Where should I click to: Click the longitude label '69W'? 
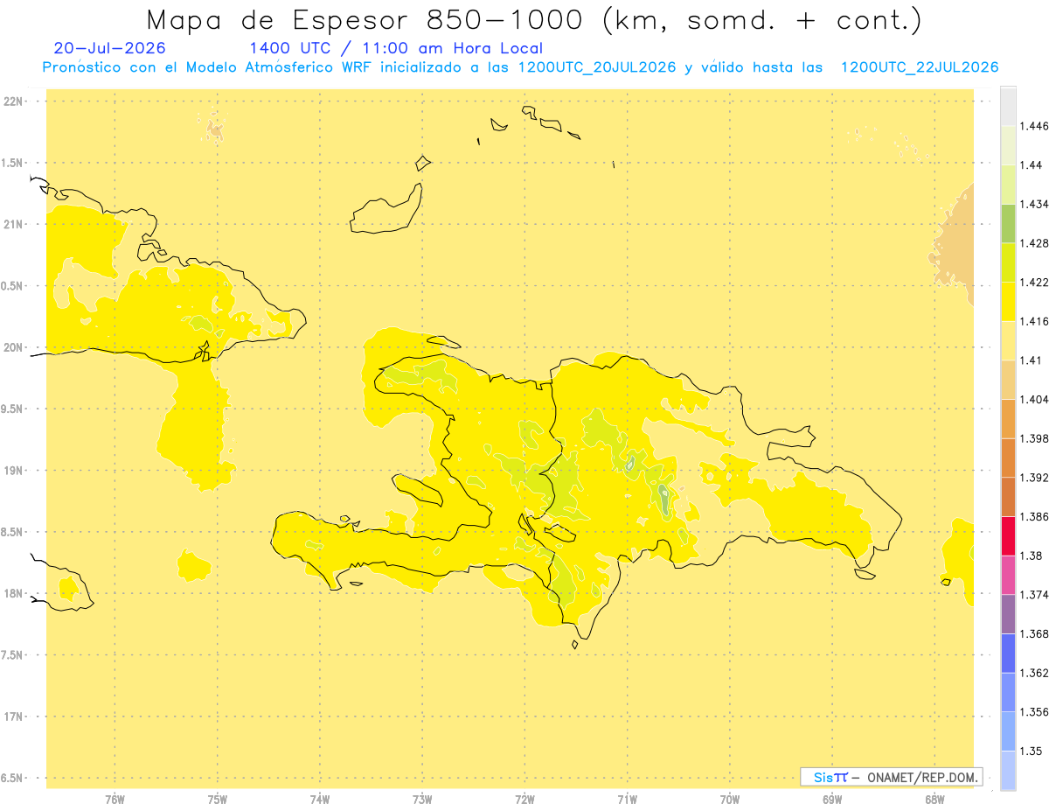832,799
